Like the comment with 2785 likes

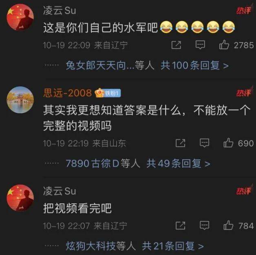(224, 44)
